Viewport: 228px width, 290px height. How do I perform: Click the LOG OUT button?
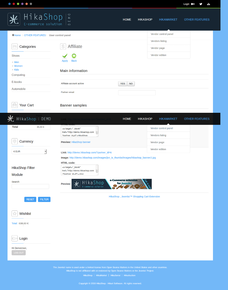point(19,253)
